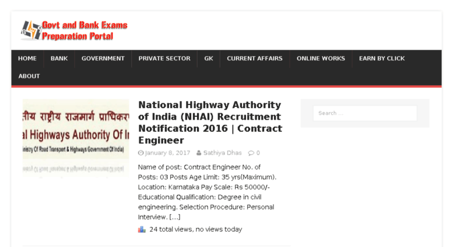Click the "24 total views, no views today" text
453x247 pixels.
click(x=195, y=229)
